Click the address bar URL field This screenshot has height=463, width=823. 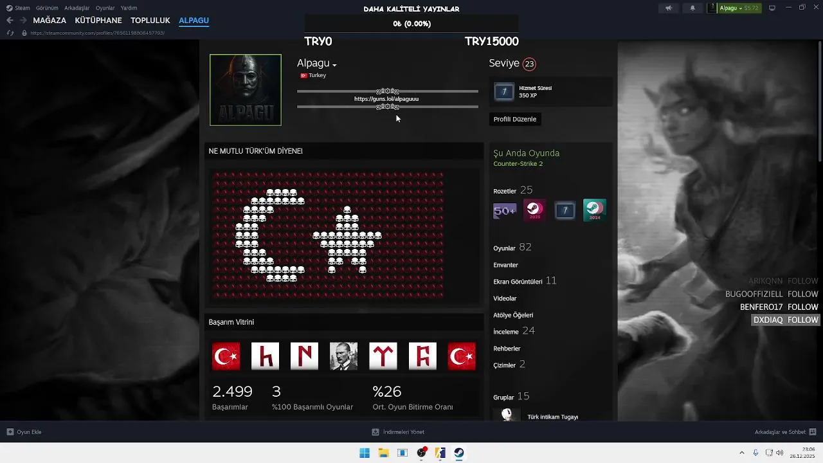(97, 33)
